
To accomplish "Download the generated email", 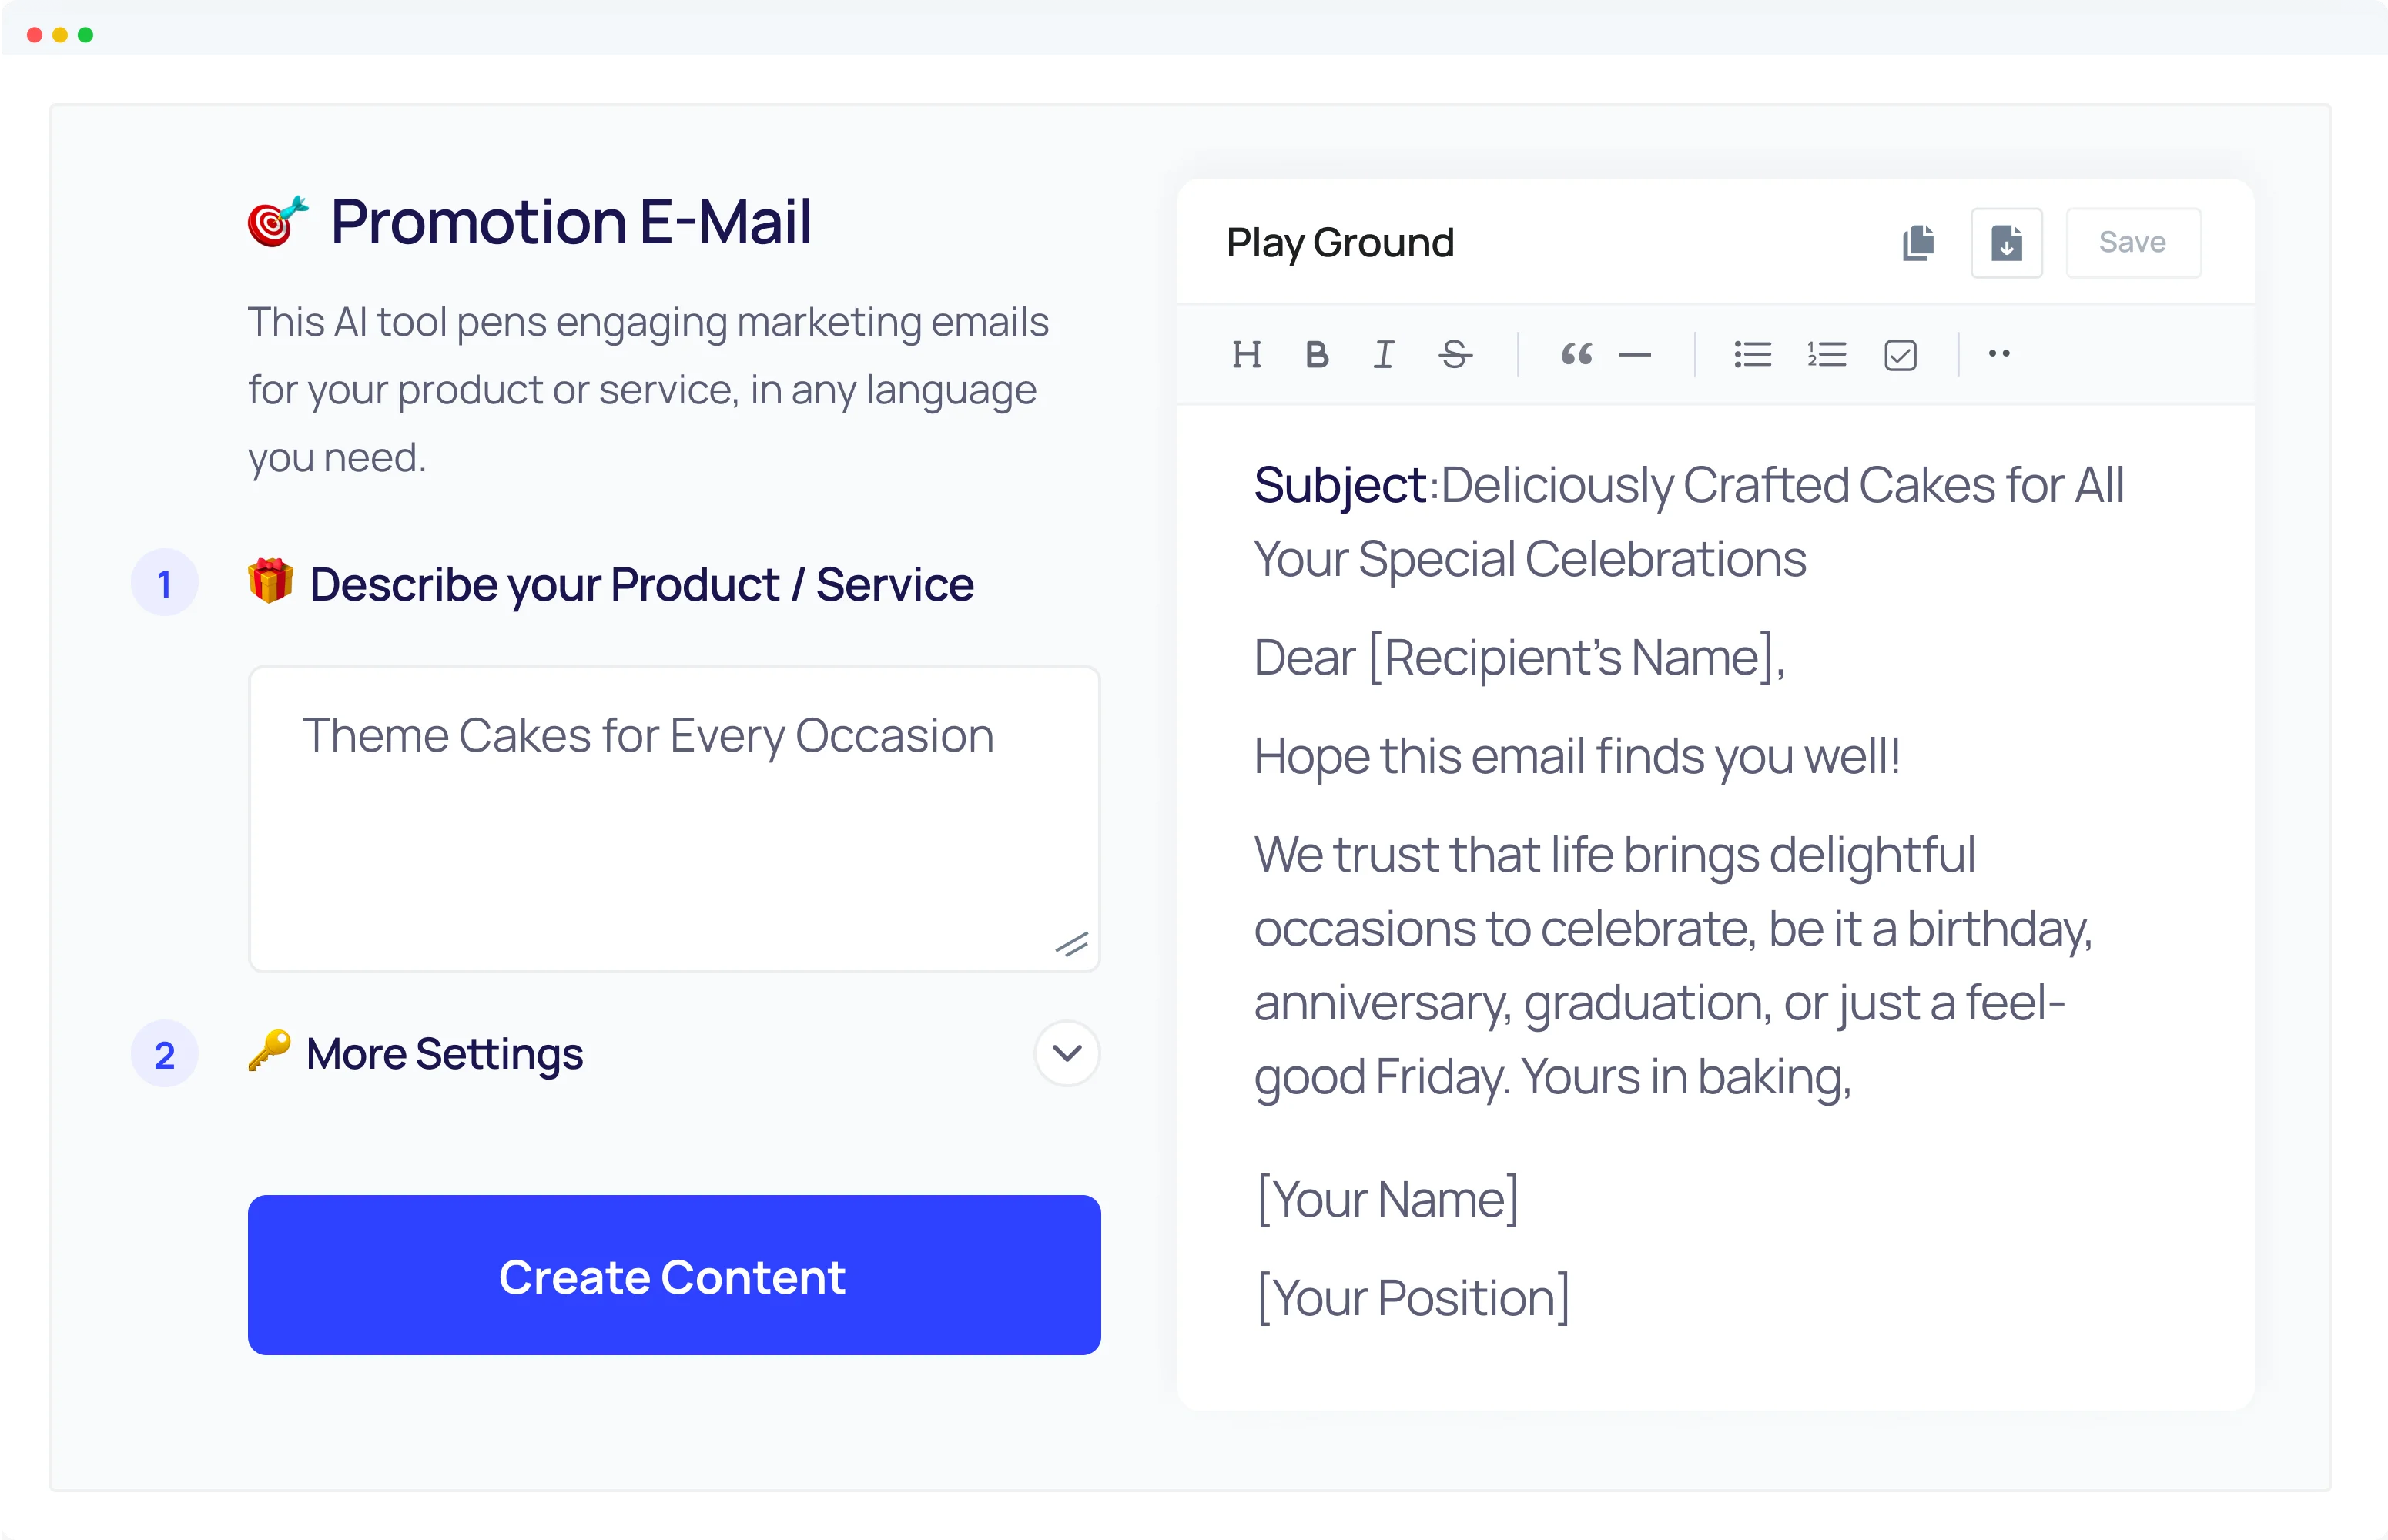I will click(2006, 242).
